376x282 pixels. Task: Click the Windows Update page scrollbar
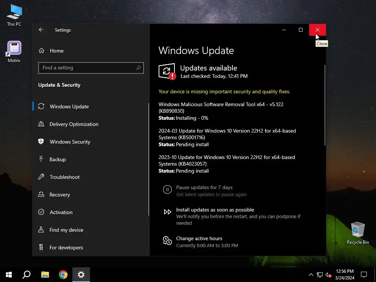click(325, 105)
